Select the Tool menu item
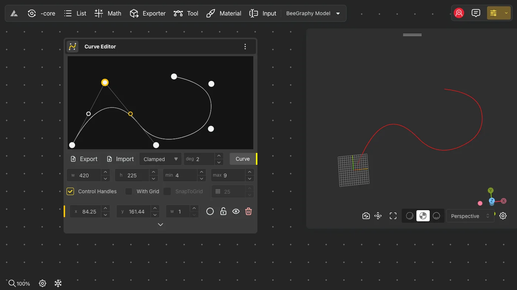 point(186,13)
